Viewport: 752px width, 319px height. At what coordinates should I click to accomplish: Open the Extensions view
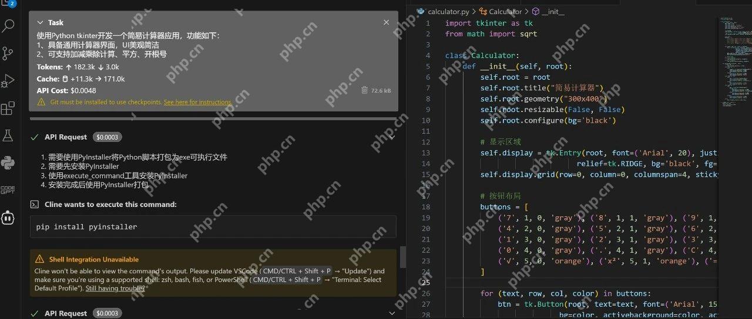click(x=8, y=108)
